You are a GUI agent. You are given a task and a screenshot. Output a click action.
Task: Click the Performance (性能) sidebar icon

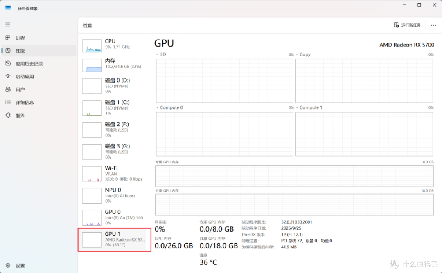click(8, 50)
